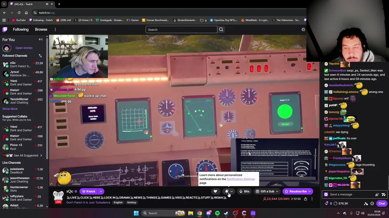Image resolution: width=389 pixels, height=218 pixels.
Task: Click xQc channel avatar with LIVE badge
Action: [58, 196]
